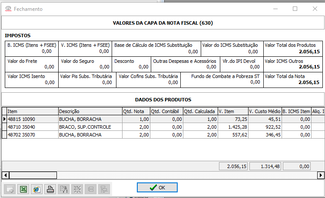The image size is (325, 198).
Task: Click the B. ICMS footer total 0,00
Action: (297, 166)
